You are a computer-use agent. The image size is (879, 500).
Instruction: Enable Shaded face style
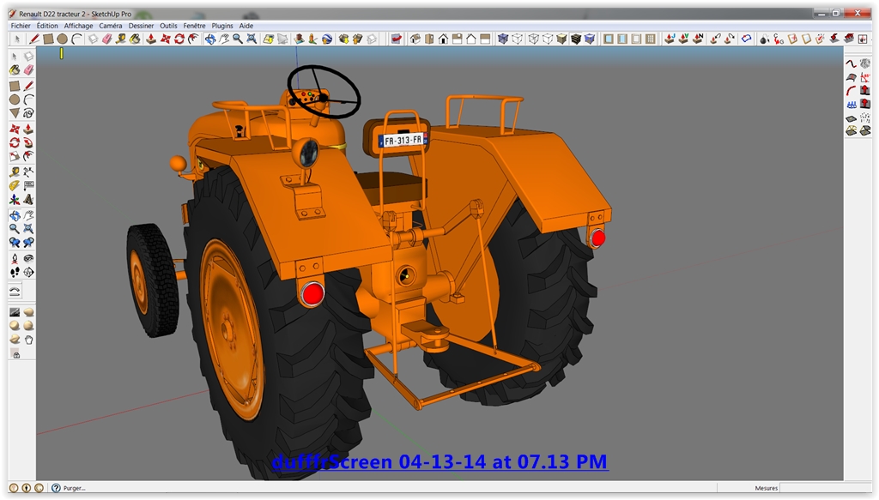561,39
